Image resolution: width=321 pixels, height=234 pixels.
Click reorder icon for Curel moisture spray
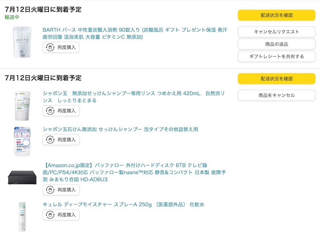pyautogui.click(x=50, y=215)
